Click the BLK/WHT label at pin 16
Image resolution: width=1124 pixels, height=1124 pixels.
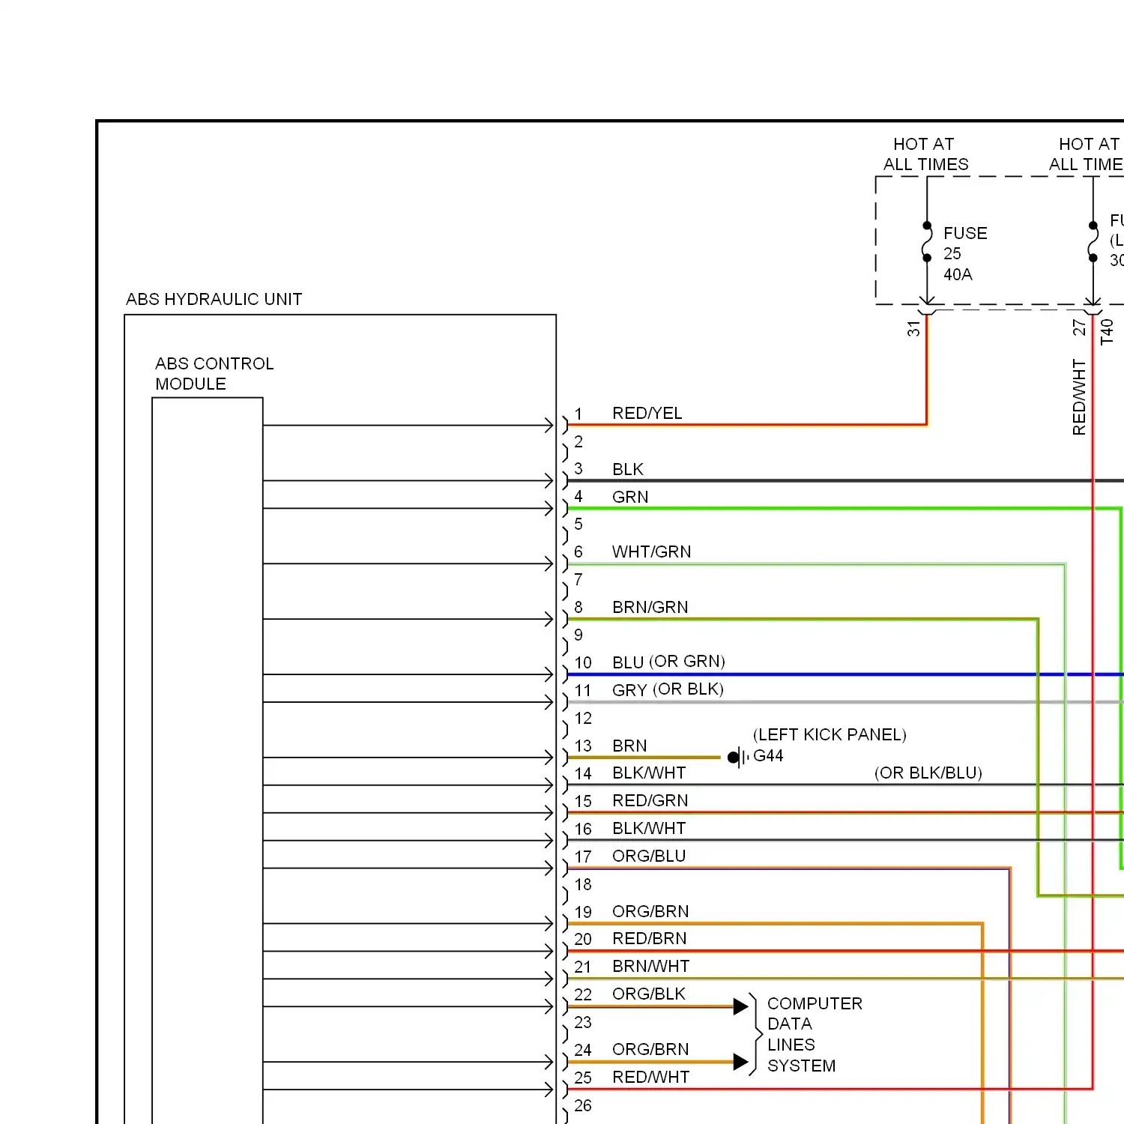649,829
